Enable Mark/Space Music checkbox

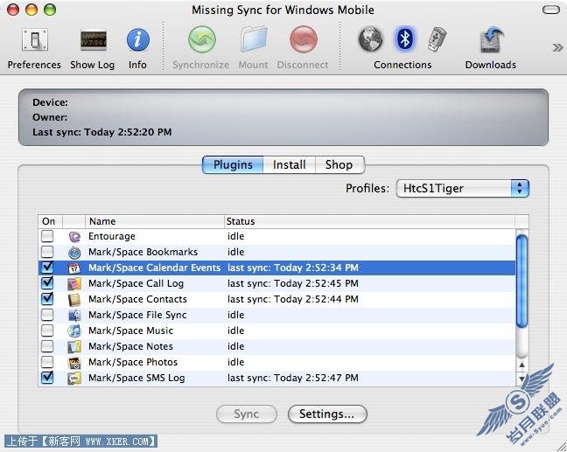[x=47, y=330]
